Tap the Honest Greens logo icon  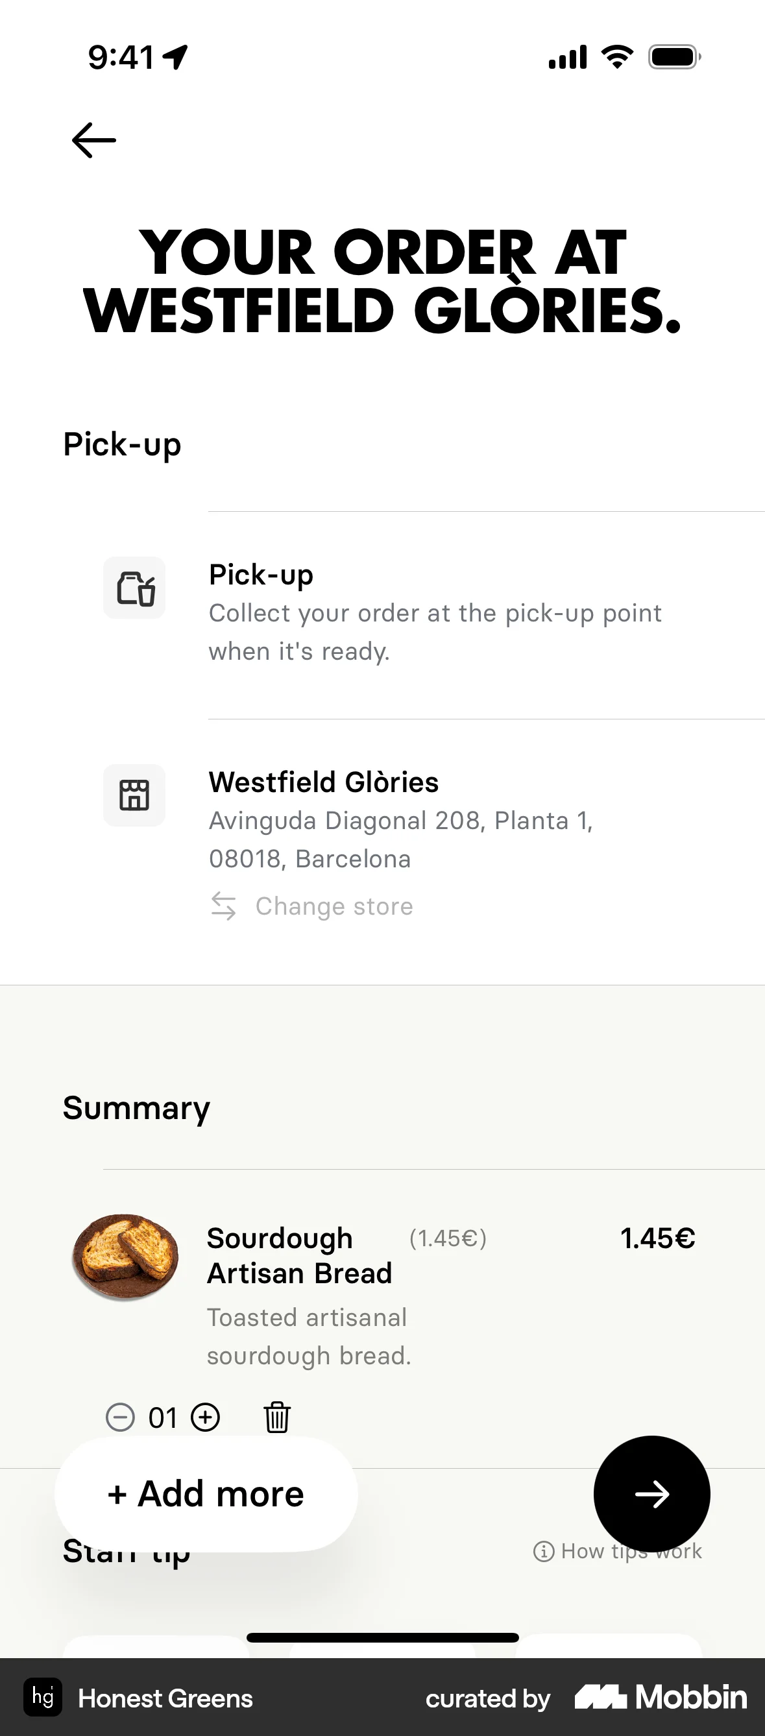[43, 1697]
